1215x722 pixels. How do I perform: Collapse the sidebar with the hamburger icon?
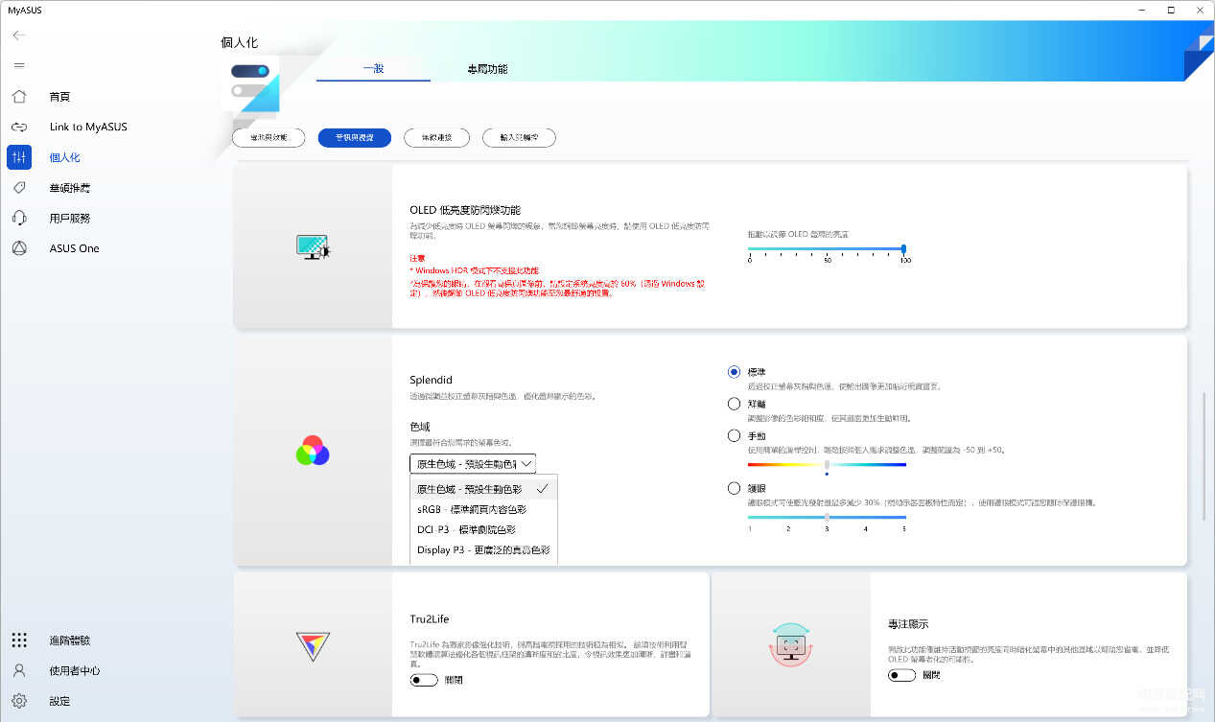(x=19, y=65)
